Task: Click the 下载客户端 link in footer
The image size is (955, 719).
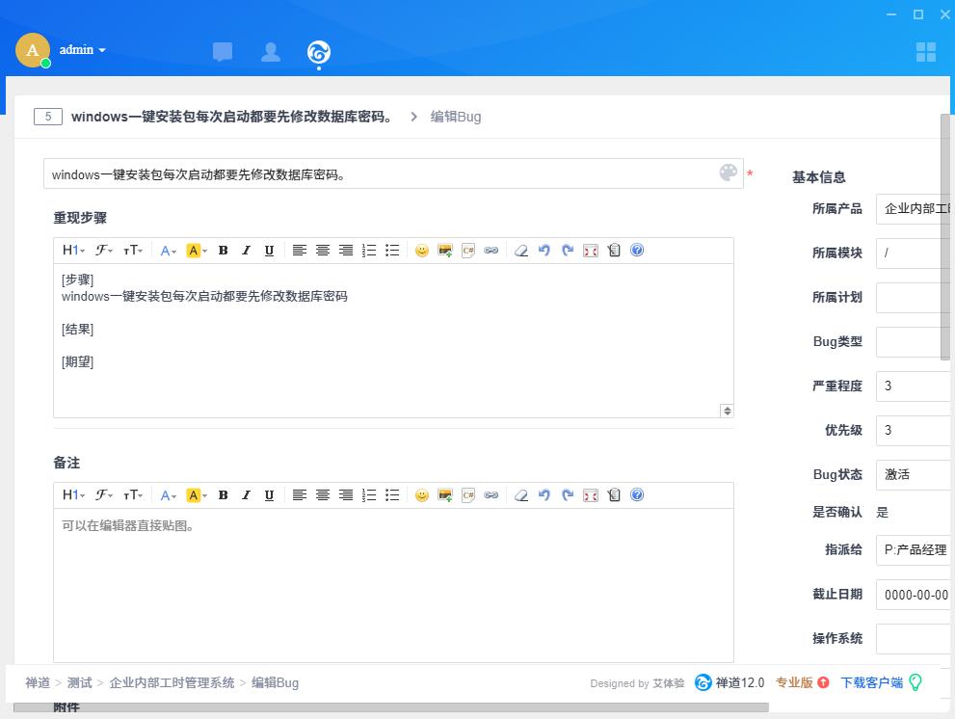Action: coord(871,682)
